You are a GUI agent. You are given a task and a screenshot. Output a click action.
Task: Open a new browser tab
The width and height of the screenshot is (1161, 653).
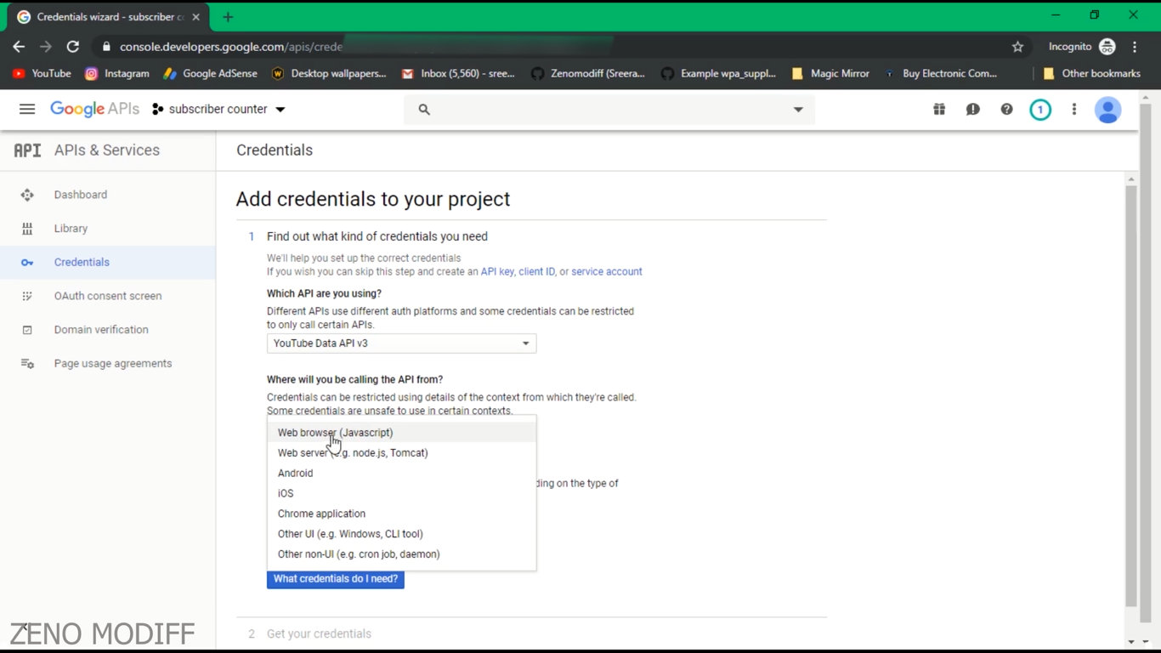coord(228,17)
